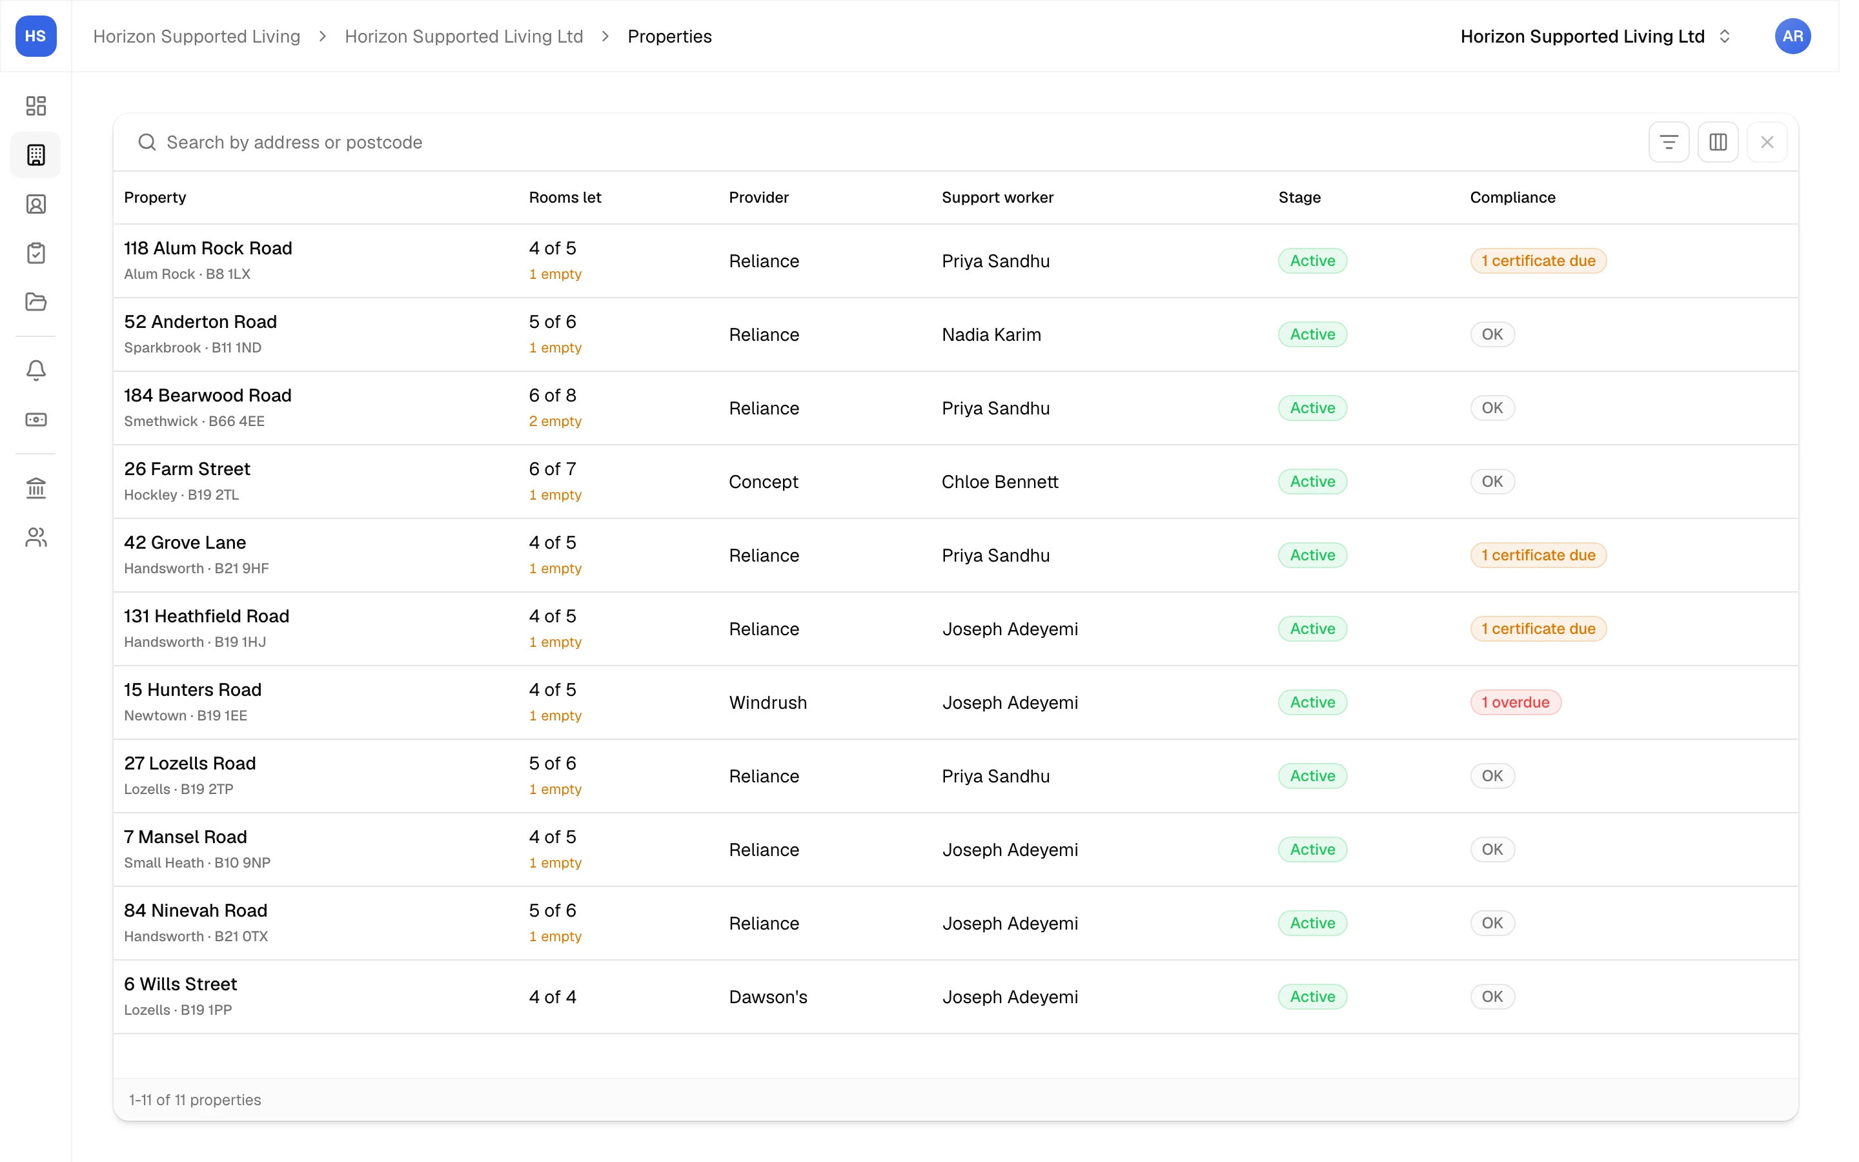Image resolution: width=1859 pixels, height=1162 pixels.
Task: Open the table filter options
Action: point(1669,142)
